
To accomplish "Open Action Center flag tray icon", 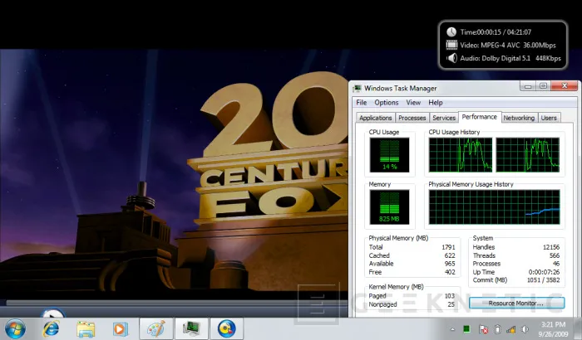I will click(483, 329).
